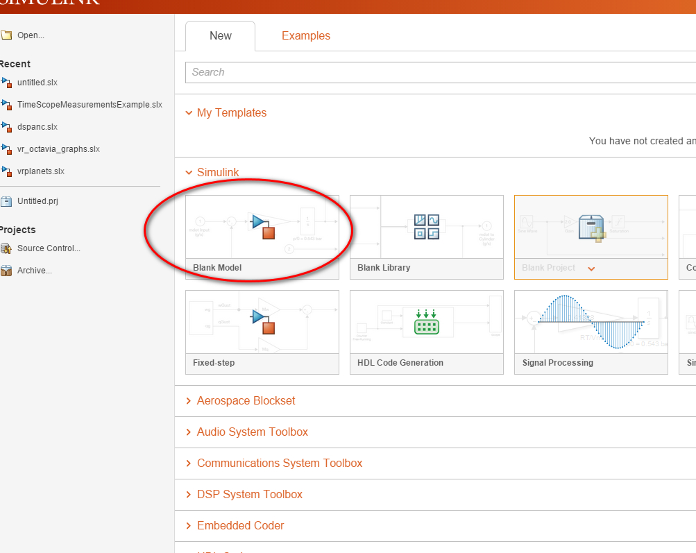Collapse the Simulink section
The width and height of the screenshot is (696, 553).
tap(189, 173)
